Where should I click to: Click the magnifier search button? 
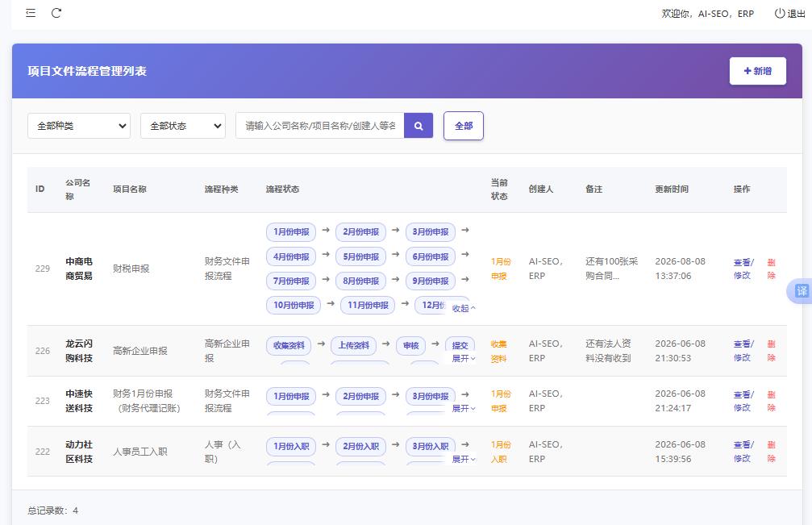point(418,126)
